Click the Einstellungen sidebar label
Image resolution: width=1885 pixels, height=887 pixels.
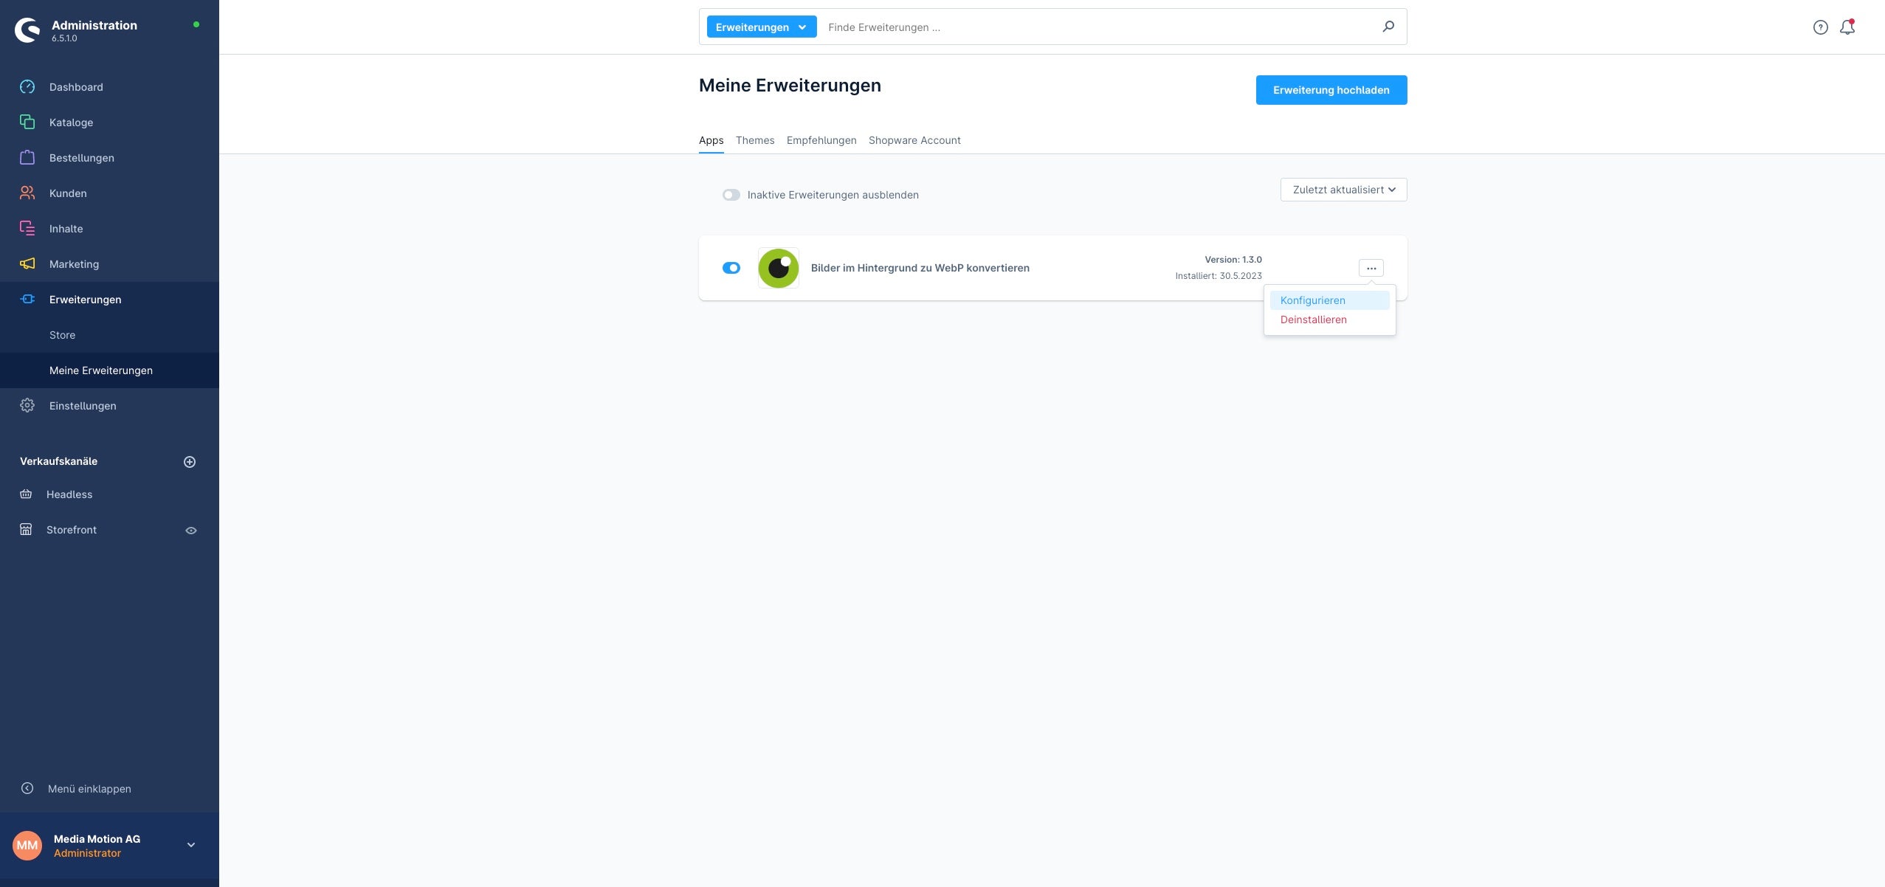pyautogui.click(x=83, y=406)
